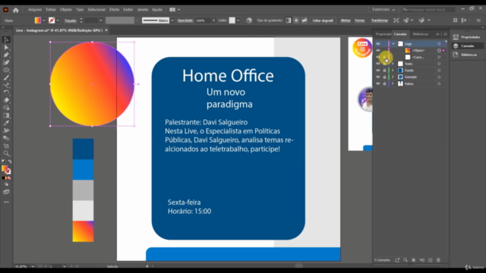The width and height of the screenshot is (486, 273).
Task: Open the Edit Toolbar three-dots button
Action: click(6, 202)
